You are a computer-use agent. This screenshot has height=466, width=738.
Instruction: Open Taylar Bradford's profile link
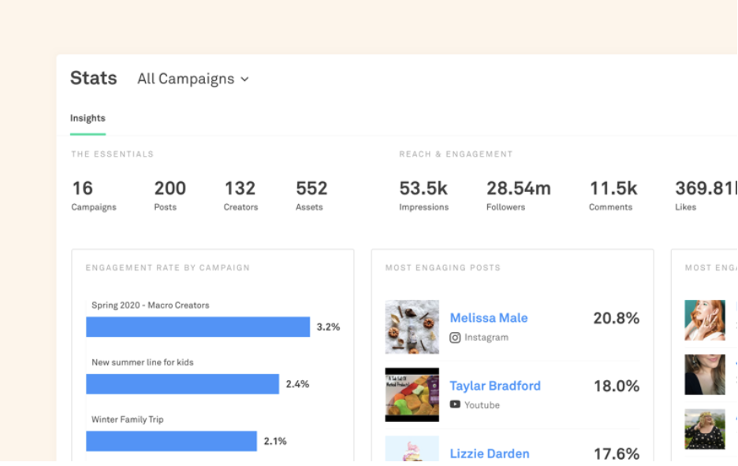(x=494, y=386)
